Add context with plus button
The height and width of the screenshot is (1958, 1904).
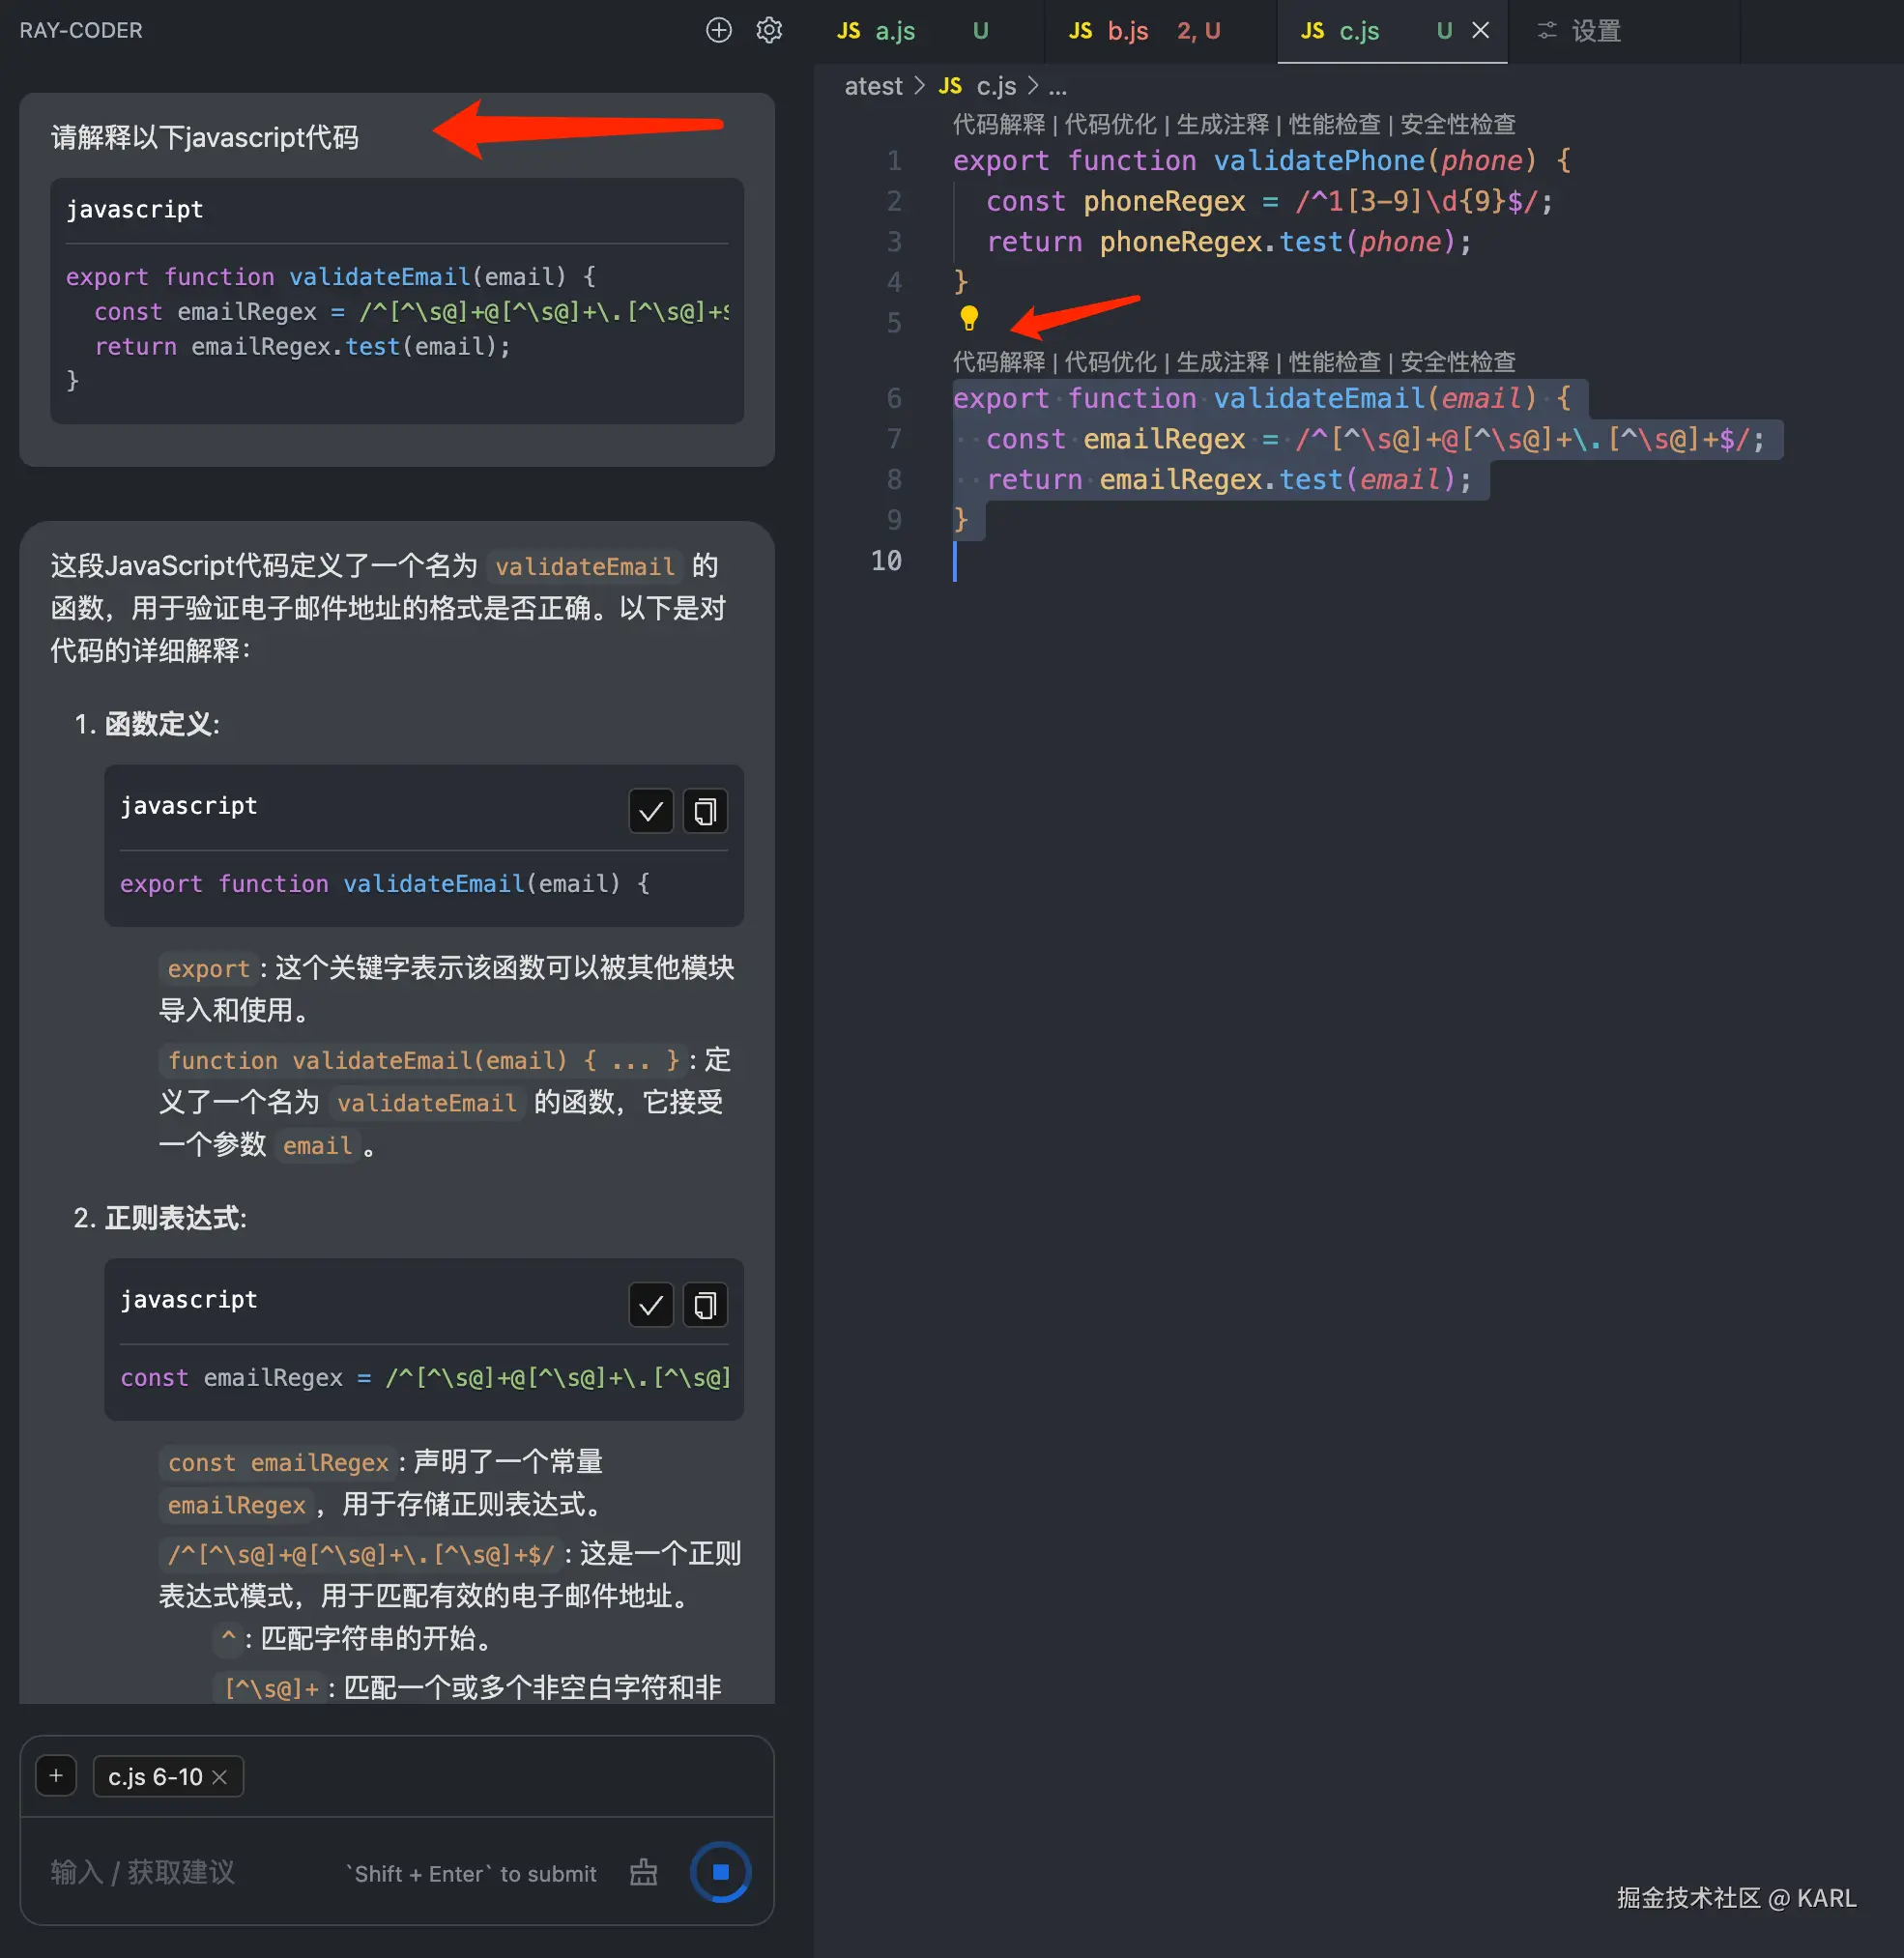tap(56, 1776)
